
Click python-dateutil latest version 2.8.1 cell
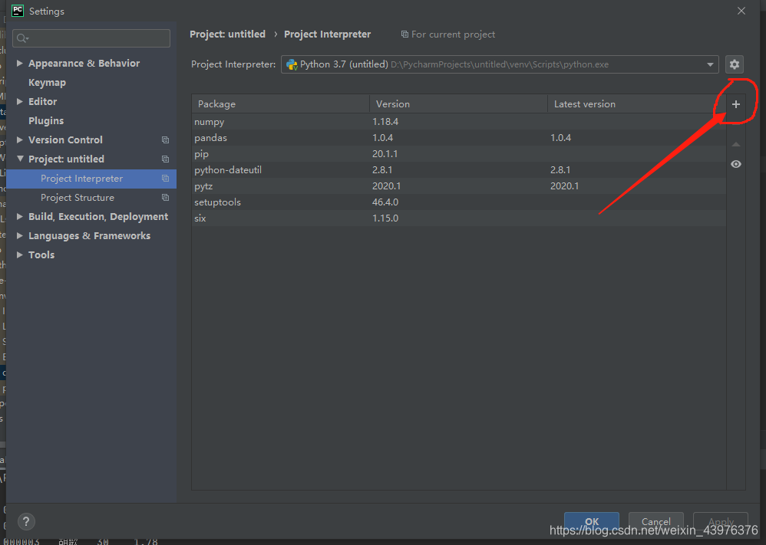[x=560, y=170]
